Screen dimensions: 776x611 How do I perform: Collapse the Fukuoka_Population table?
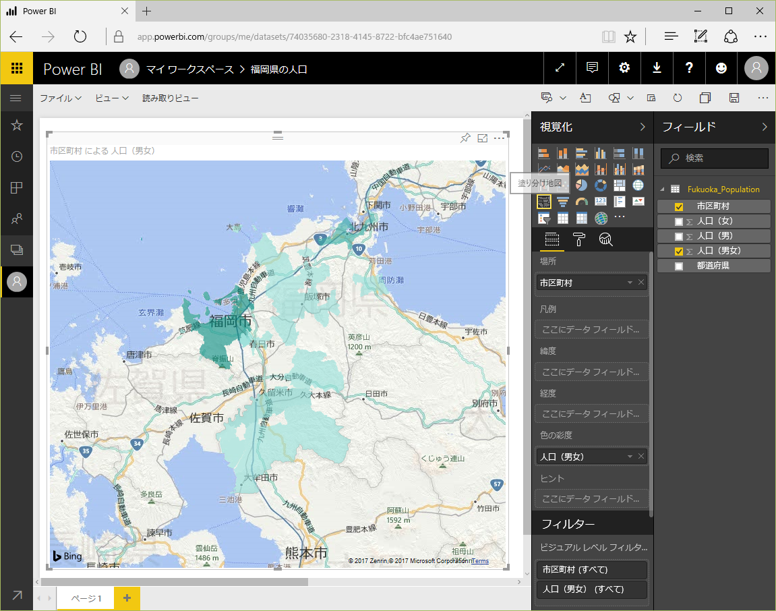pos(662,190)
